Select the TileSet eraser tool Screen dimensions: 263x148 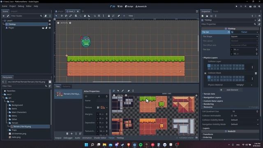(x=129, y=91)
